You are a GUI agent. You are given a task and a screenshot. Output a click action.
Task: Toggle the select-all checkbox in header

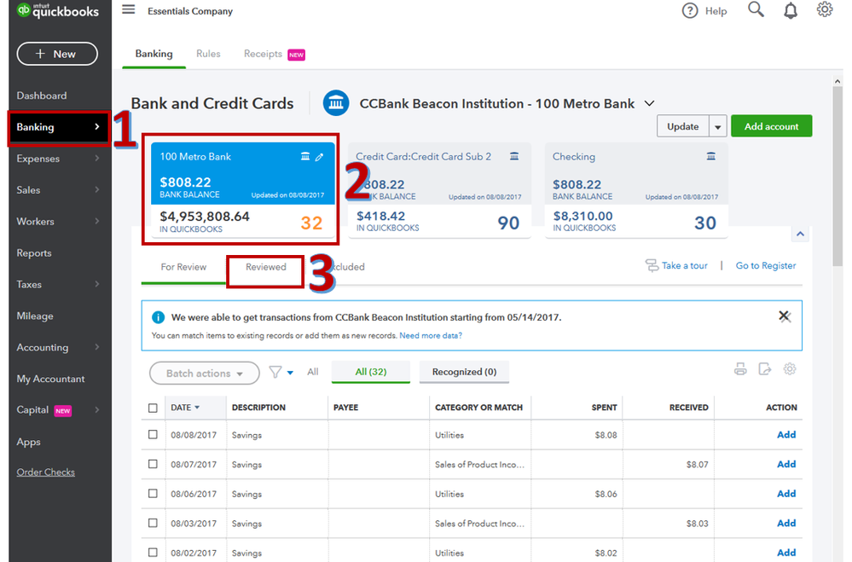(x=153, y=408)
